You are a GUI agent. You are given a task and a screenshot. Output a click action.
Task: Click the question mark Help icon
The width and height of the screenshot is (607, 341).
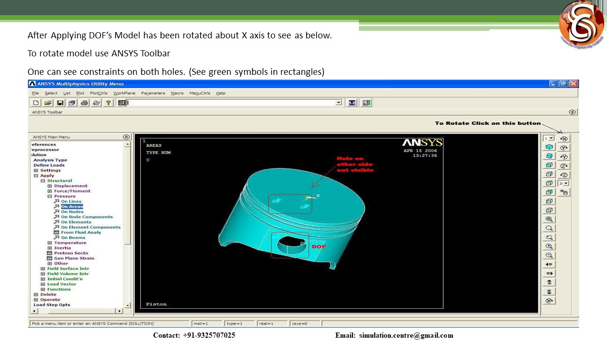[x=109, y=103]
